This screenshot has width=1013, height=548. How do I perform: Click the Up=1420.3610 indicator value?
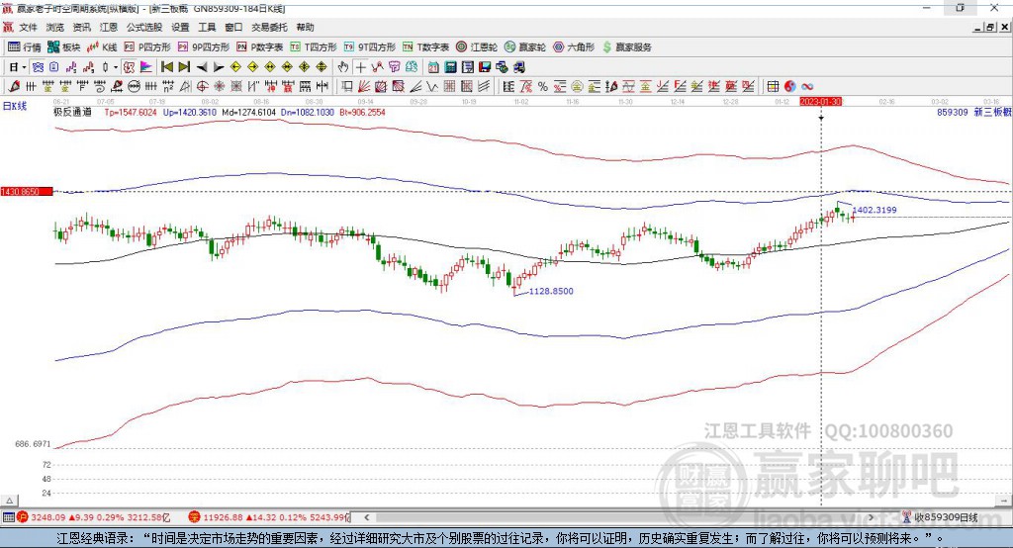coord(190,113)
